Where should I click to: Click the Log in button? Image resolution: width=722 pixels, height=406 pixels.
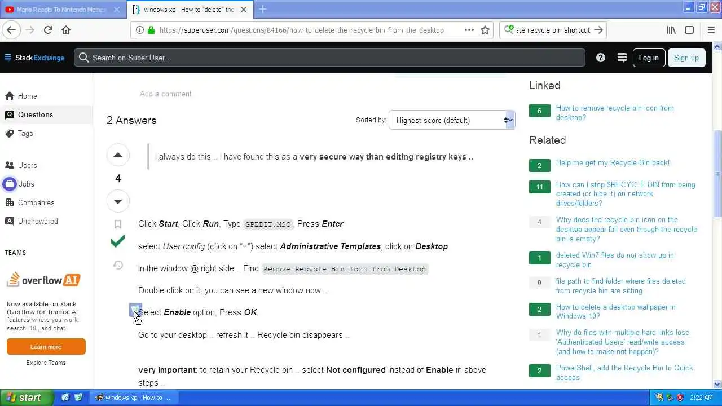coord(649,58)
